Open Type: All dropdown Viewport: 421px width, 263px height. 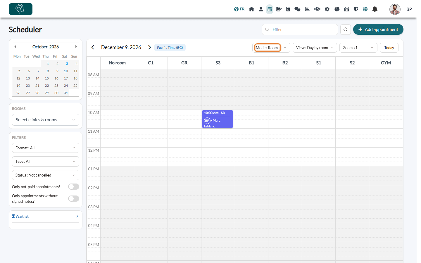[x=46, y=161]
